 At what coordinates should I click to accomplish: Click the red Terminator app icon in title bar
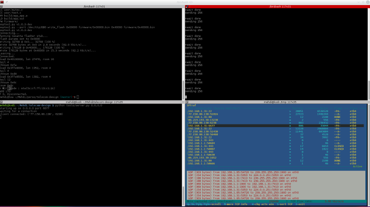pyautogui.click(x=2, y=2)
